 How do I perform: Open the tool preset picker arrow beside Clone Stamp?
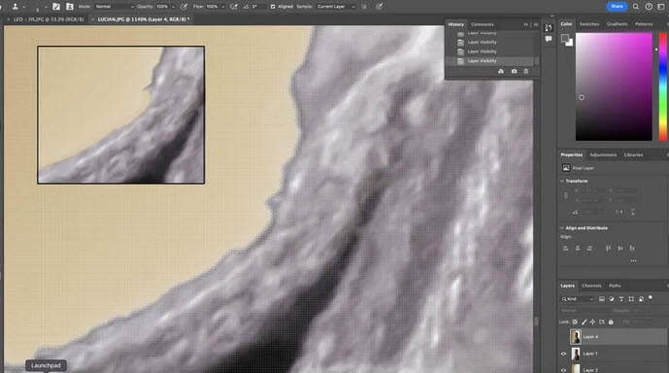pos(23,7)
